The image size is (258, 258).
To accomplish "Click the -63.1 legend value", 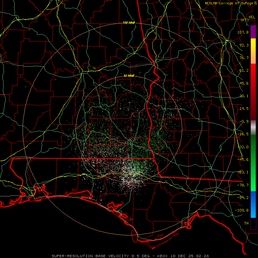I will [x=243, y=172].
